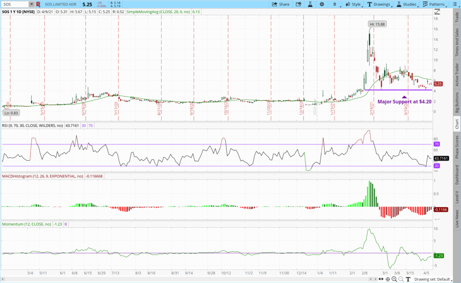Image resolution: width=461 pixels, height=283 pixels.
Task: Click the 3/19/21 expiration date marker
Action: coord(406,108)
